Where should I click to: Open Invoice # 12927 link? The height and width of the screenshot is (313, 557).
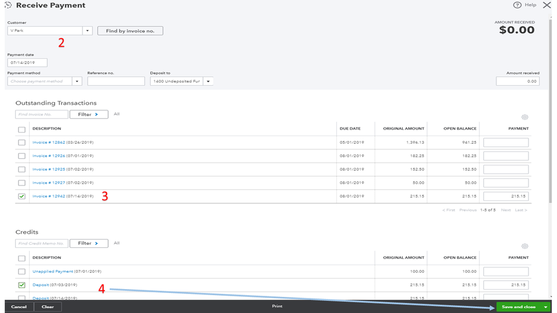coord(49,183)
